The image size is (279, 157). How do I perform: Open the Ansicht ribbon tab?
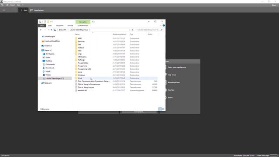(x=70, y=26)
